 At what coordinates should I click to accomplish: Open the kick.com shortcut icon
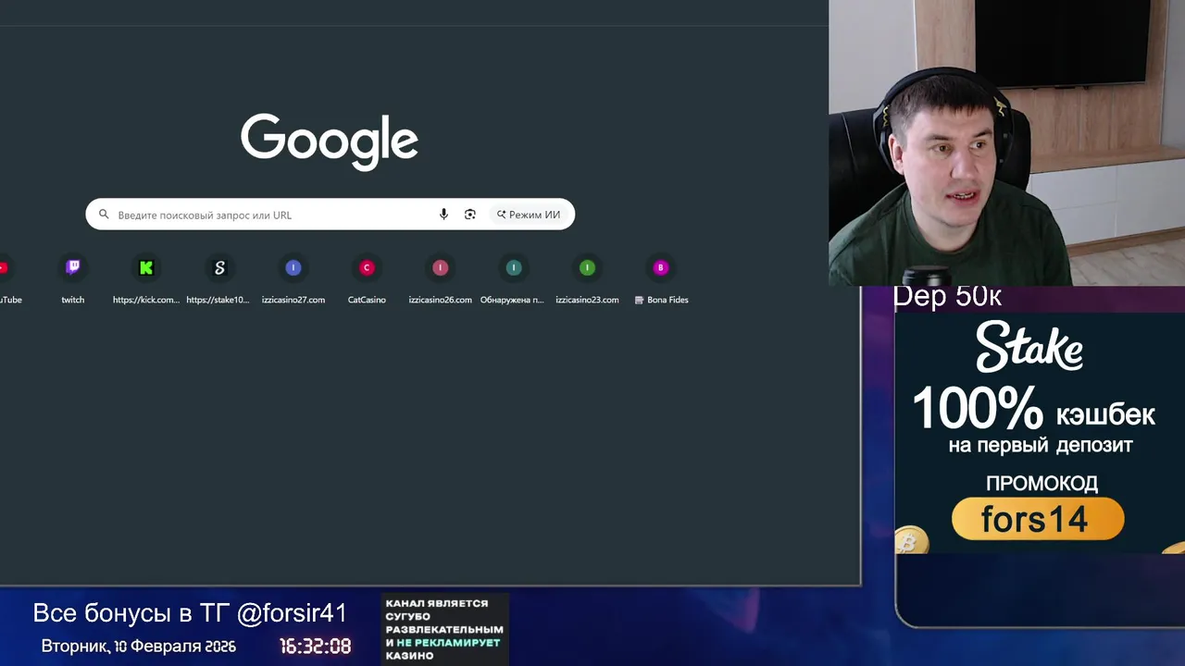pos(146,267)
